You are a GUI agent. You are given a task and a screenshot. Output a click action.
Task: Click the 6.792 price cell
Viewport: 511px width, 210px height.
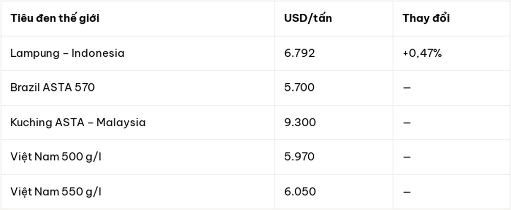click(299, 53)
